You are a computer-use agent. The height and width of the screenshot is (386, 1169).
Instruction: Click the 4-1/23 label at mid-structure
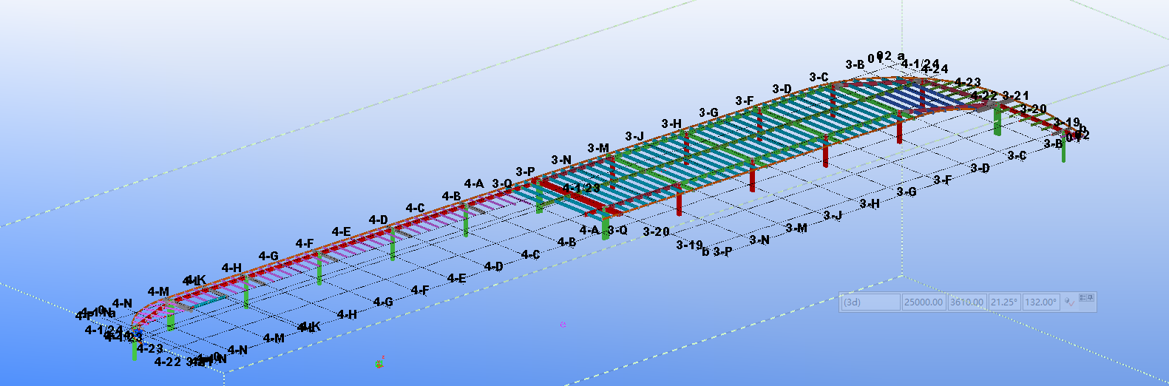tap(581, 188)
